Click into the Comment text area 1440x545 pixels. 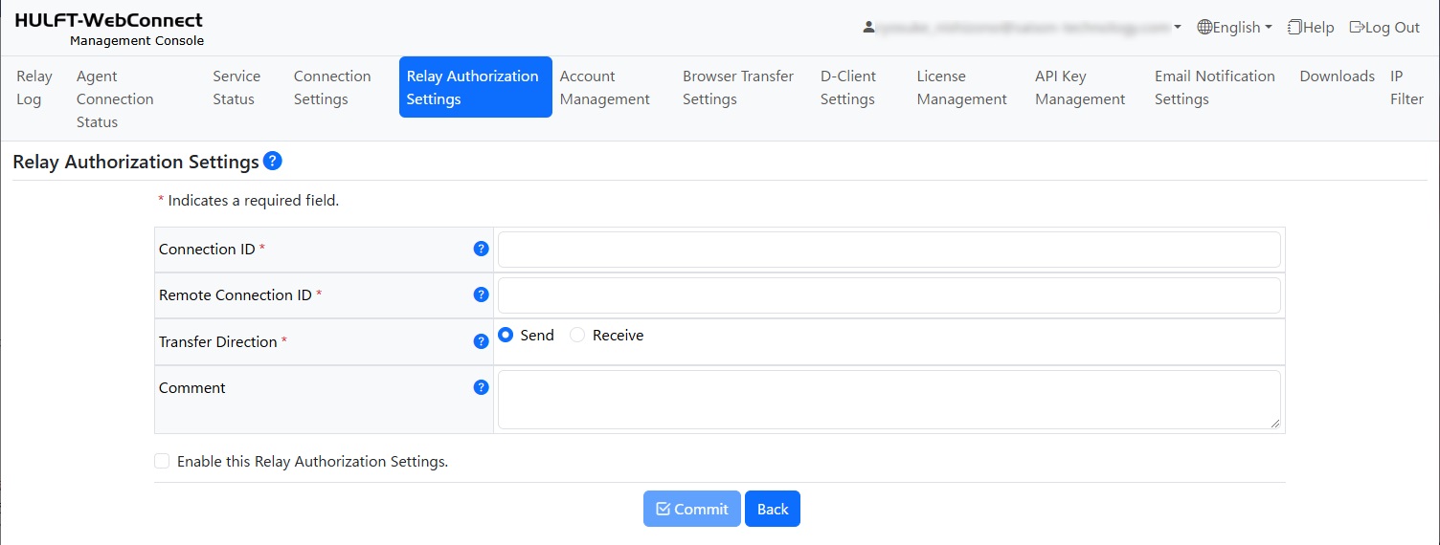(x=889, y=400)
